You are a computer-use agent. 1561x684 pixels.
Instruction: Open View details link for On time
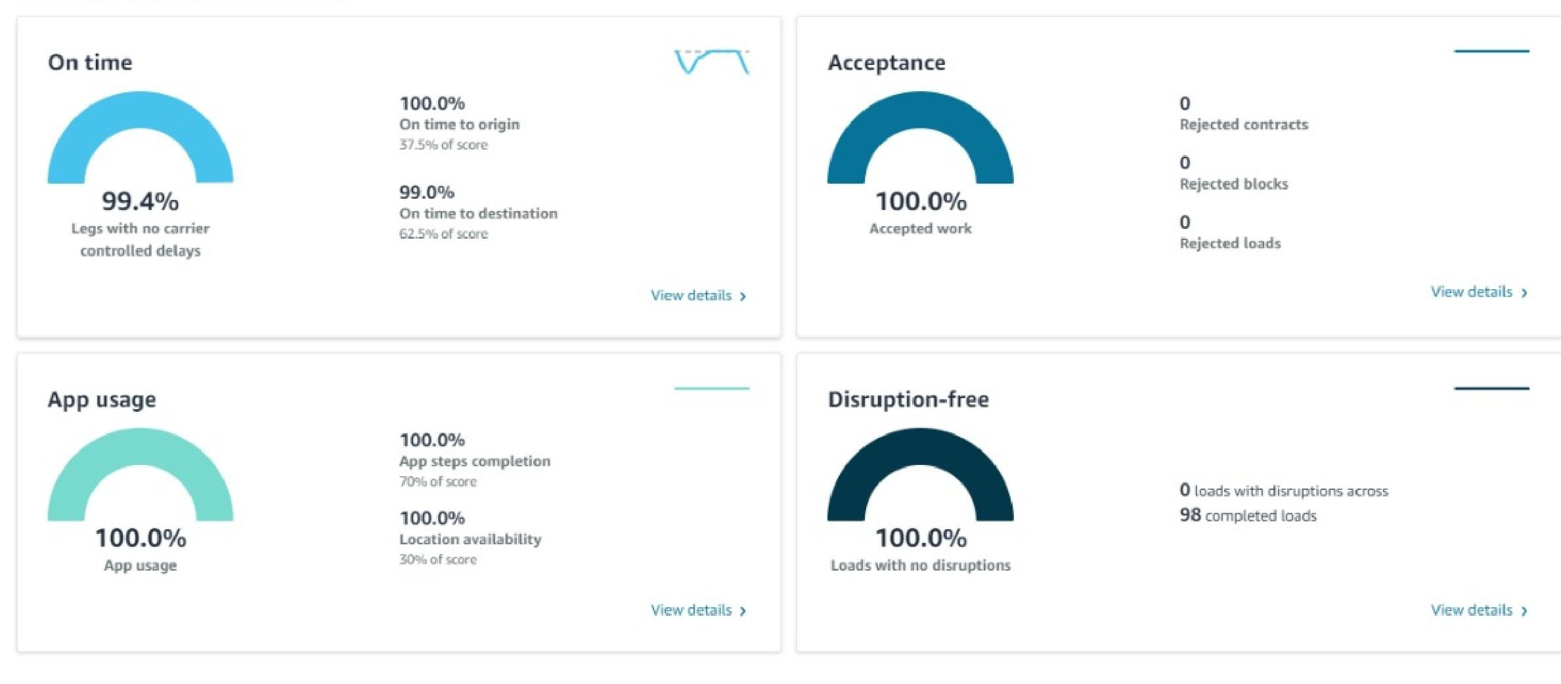691,295
